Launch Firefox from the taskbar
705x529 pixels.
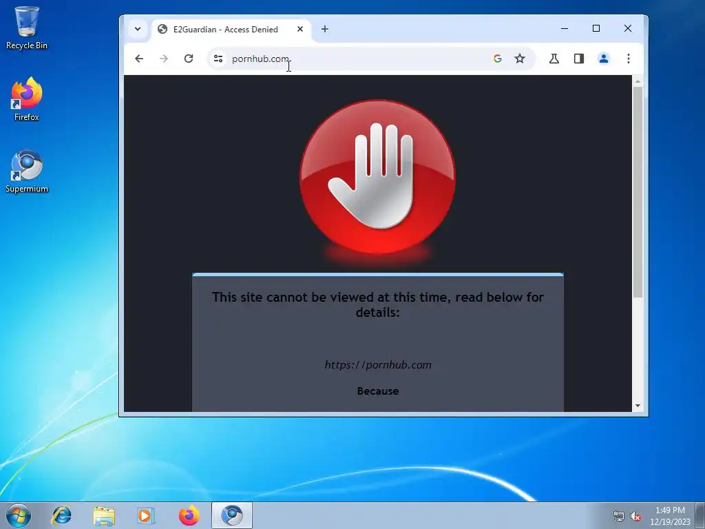[x=189, y=515]
